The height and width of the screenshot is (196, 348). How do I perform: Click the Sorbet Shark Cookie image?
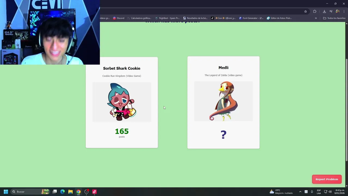[122, 102]
